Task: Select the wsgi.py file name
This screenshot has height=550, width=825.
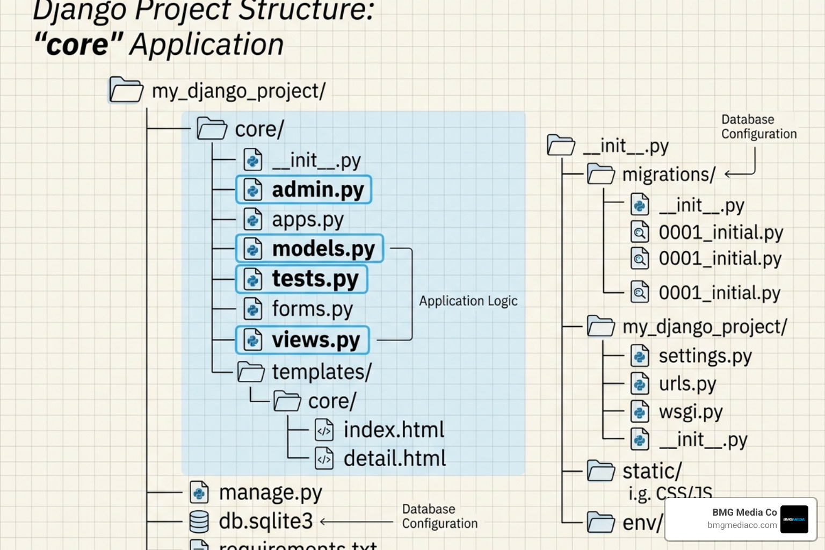Action: point(691,412)
